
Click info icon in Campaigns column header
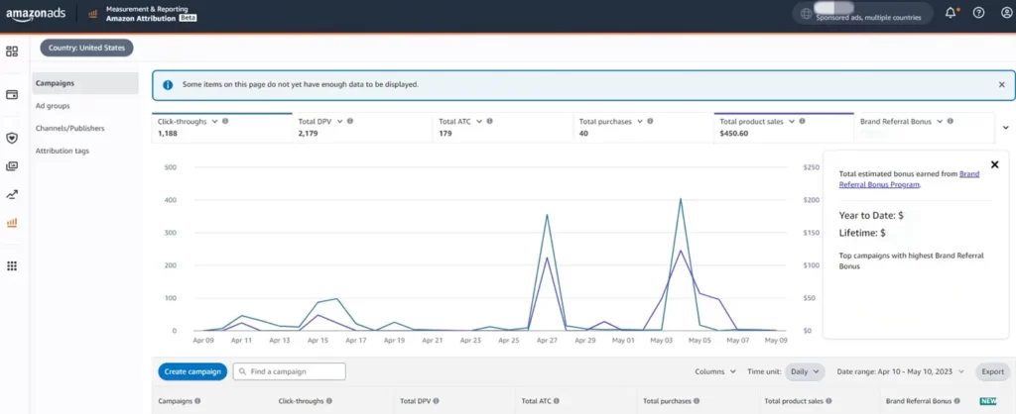[197, 401]
